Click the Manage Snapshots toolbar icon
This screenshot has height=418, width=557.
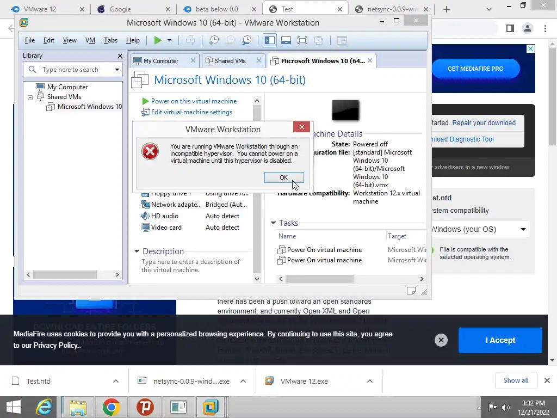tap(246, 40)
